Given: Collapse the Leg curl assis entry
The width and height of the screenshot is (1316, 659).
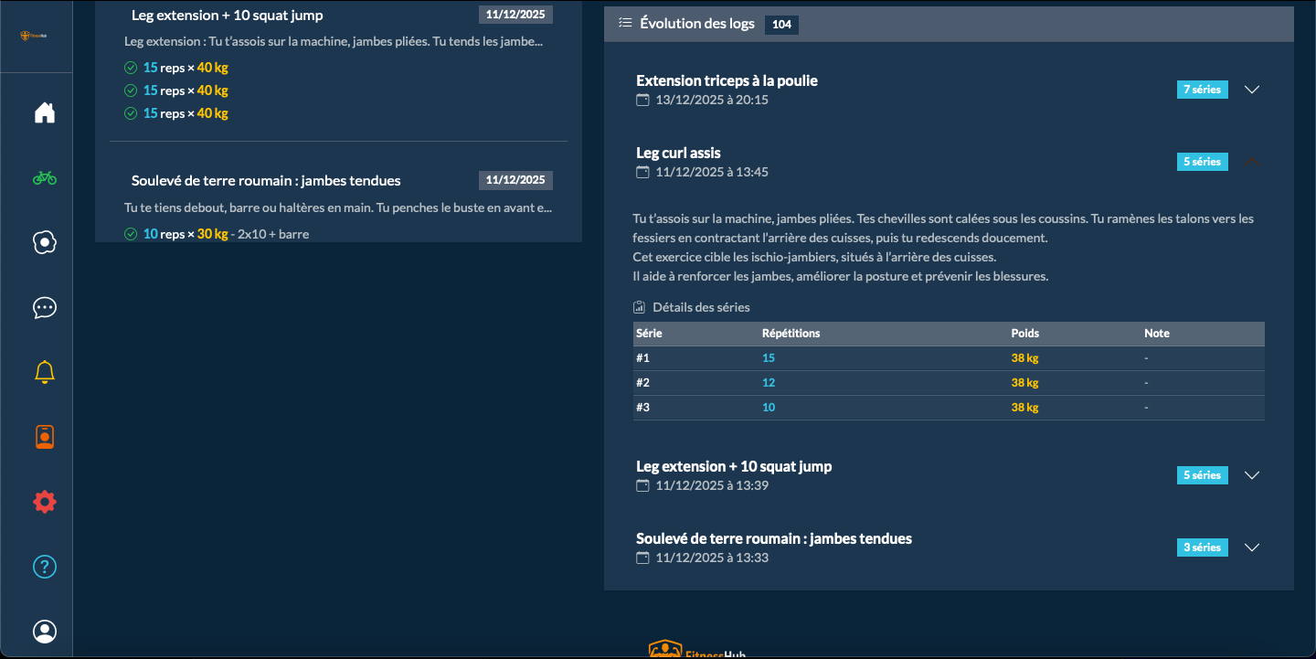Looking at the screenshot, I should point(1251,160).
